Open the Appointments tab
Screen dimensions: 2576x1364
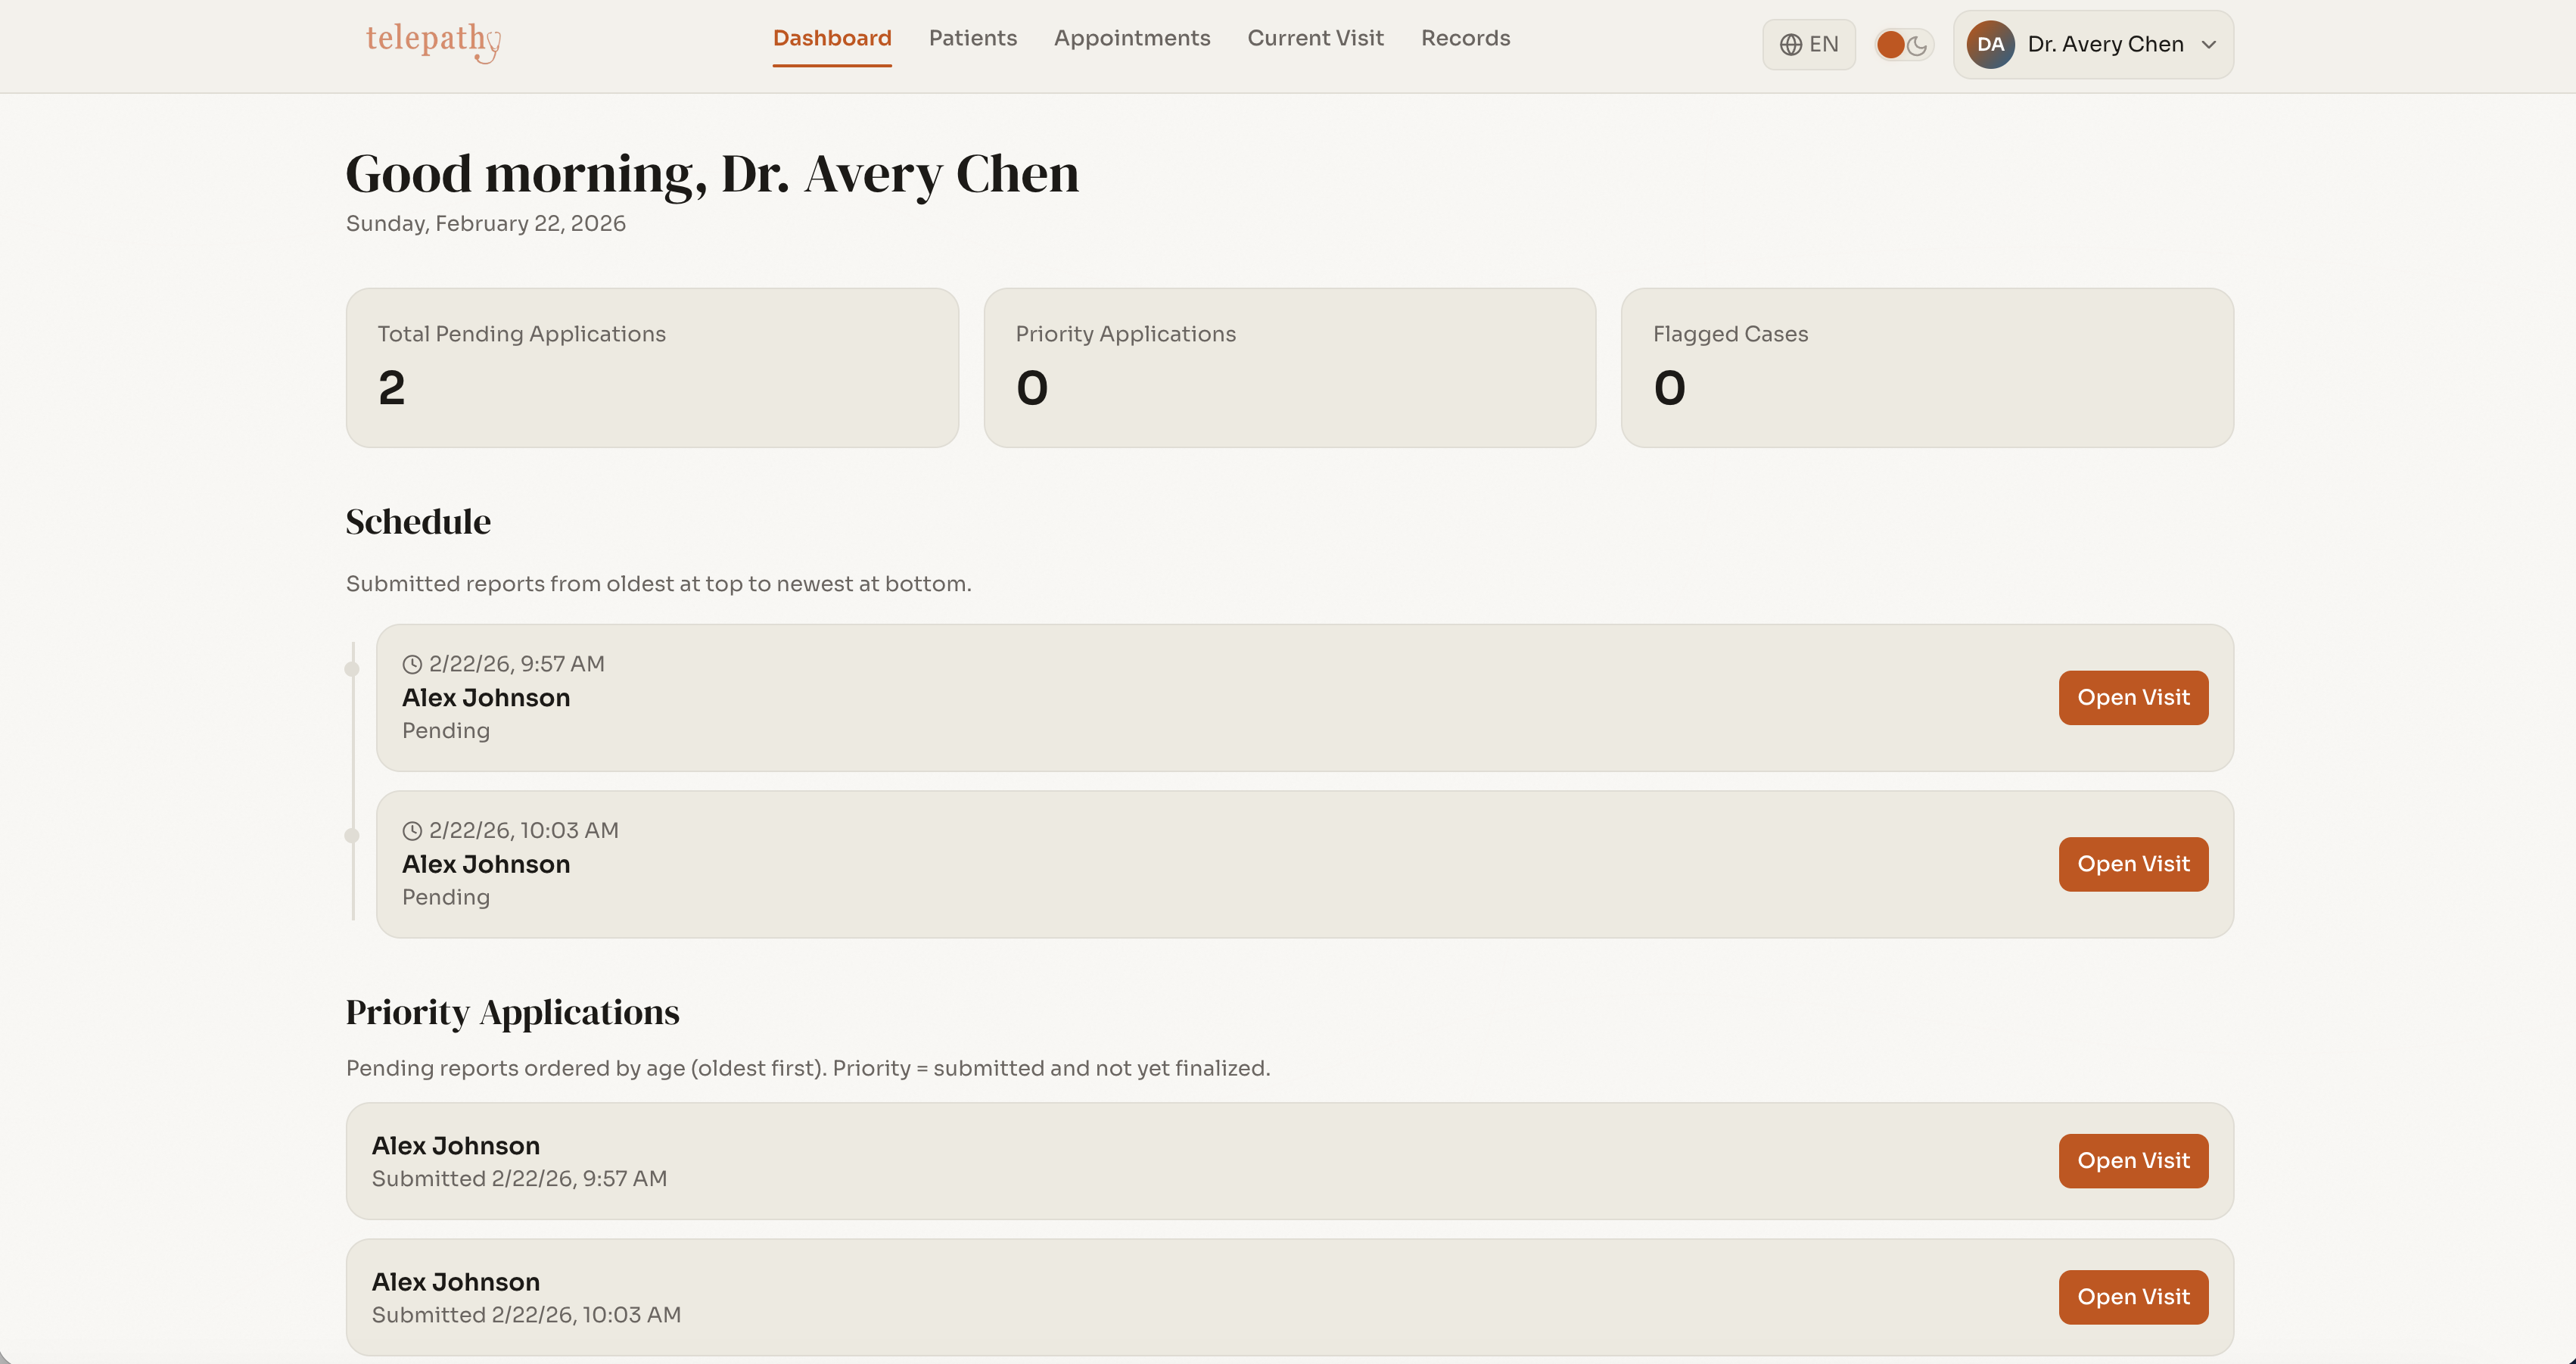[1132, 38]
